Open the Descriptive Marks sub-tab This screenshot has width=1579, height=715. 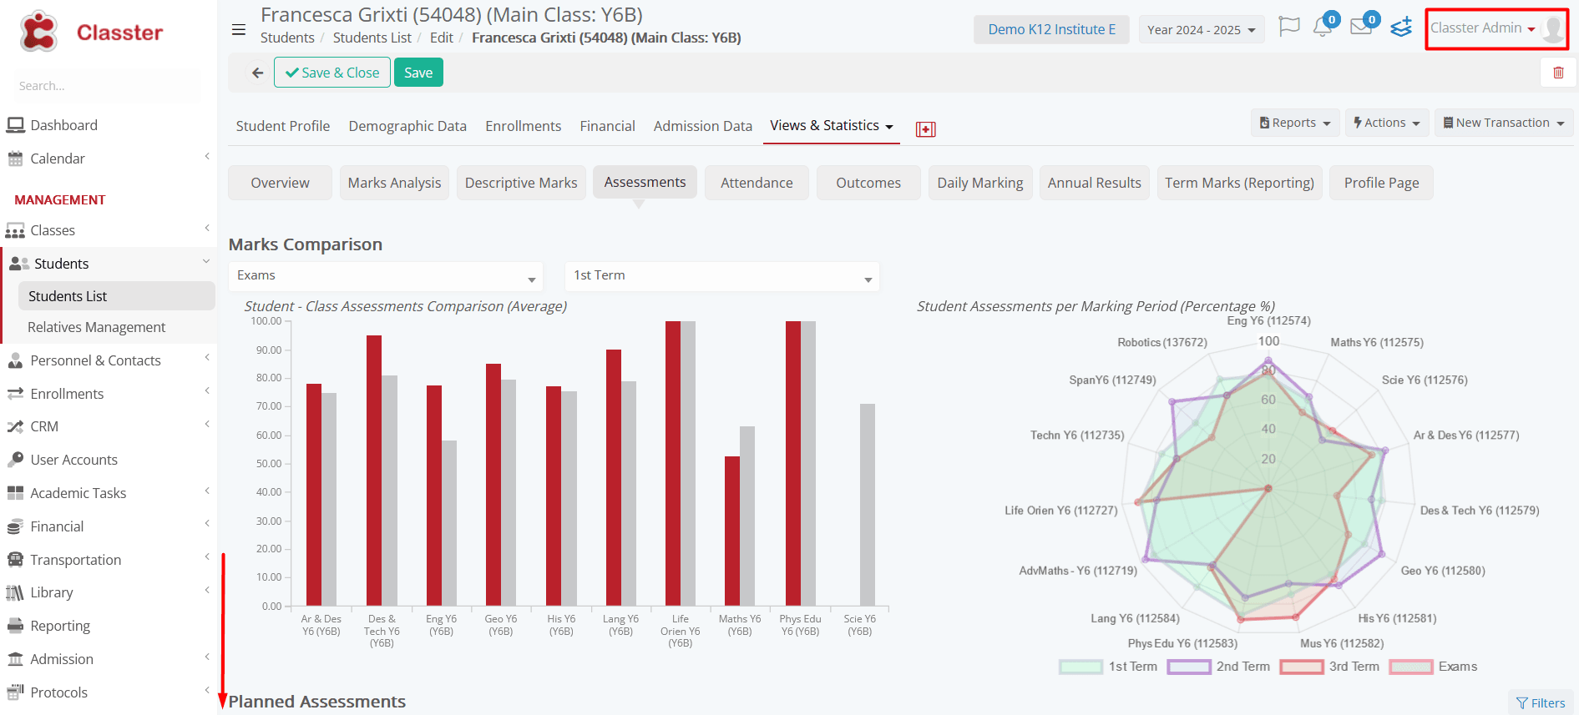(x=521, y=183)
